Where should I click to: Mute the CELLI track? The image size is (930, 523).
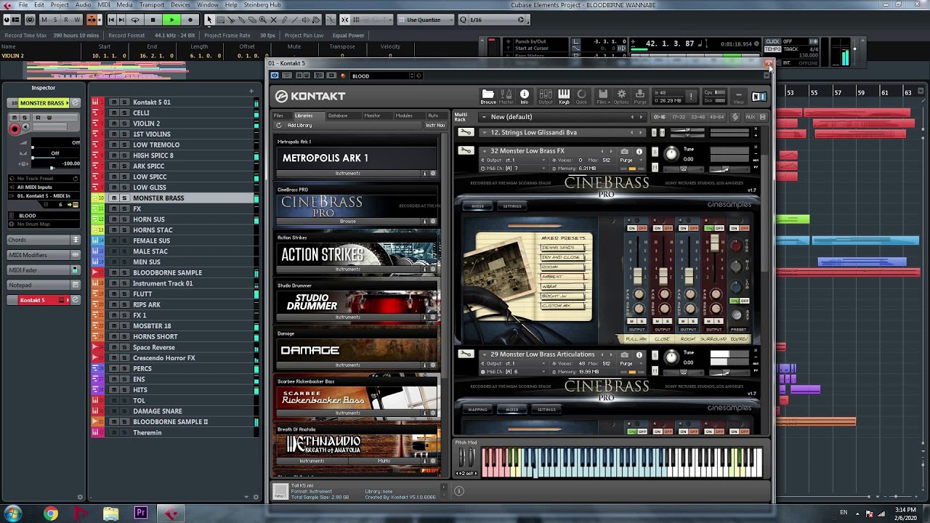[113, 113]
